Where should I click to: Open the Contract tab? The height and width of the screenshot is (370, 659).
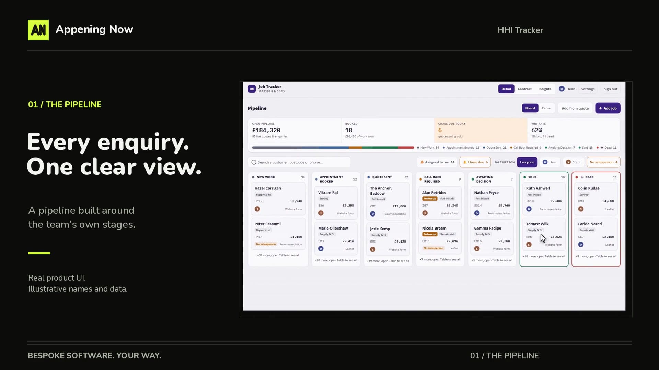[x=524, y=89]
